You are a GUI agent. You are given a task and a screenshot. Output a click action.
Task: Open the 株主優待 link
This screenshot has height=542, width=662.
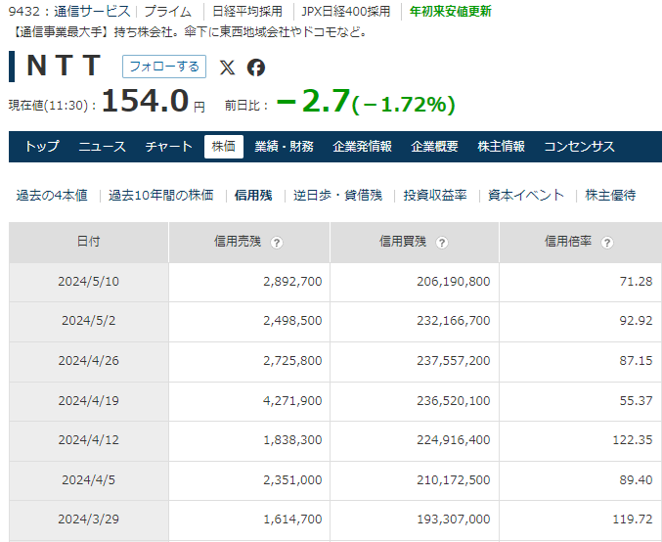tap(610, 195)
